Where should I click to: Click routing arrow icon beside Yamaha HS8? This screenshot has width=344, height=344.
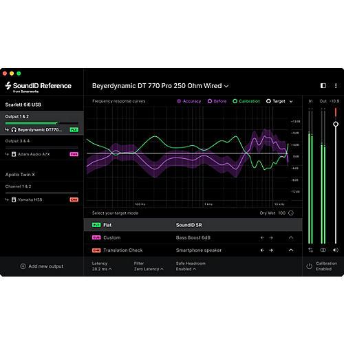coord(7,200)
